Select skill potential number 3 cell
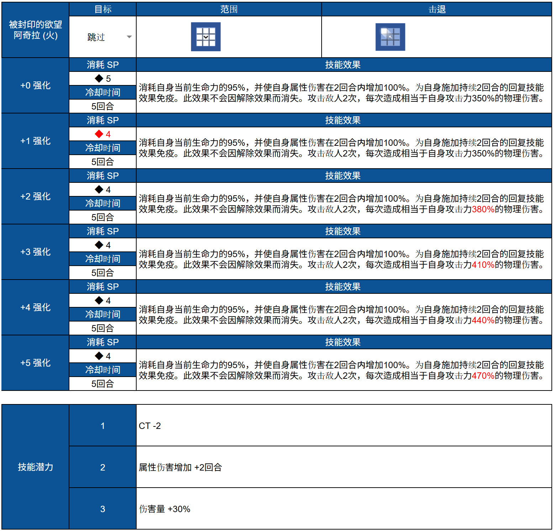 (103, 509)
